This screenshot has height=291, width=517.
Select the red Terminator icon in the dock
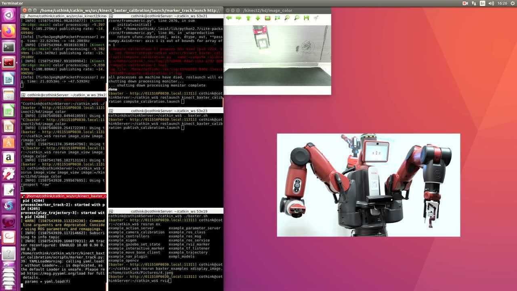[x=8, y=63]
